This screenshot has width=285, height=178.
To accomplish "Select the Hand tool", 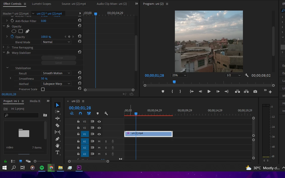I will pos(57,146).
